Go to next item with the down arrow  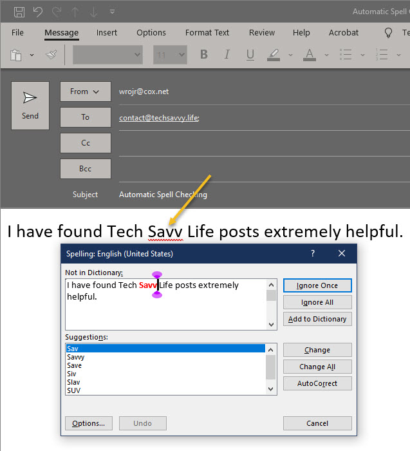(94, 12)
